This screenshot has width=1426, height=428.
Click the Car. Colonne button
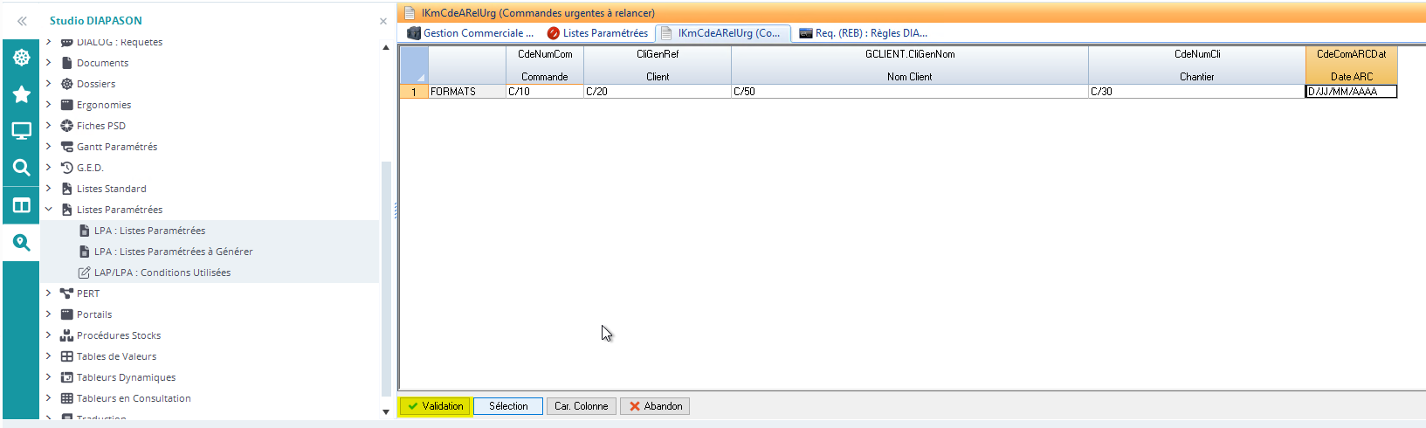(x=581, y=406)
